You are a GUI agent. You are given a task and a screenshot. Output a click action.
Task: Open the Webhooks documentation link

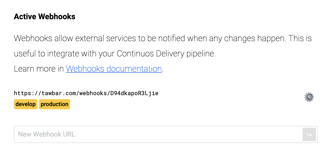click(114, 69)
